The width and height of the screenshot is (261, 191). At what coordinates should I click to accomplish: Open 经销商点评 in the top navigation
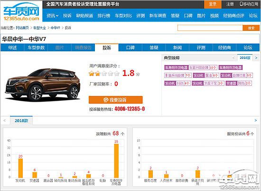pos(233,16)
